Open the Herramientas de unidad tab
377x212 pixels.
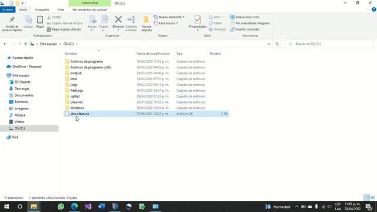point(90,9)
